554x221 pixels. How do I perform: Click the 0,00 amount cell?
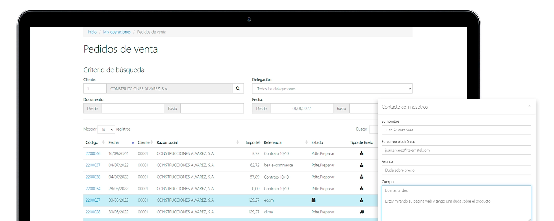coord(256,188)
